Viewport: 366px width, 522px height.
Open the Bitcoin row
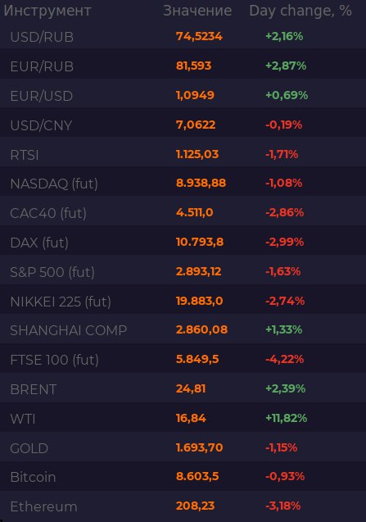point(183,477)
